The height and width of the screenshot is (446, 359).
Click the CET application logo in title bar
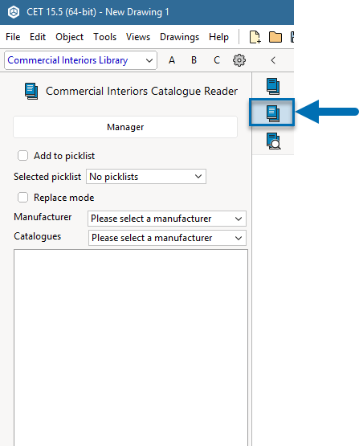14,12
